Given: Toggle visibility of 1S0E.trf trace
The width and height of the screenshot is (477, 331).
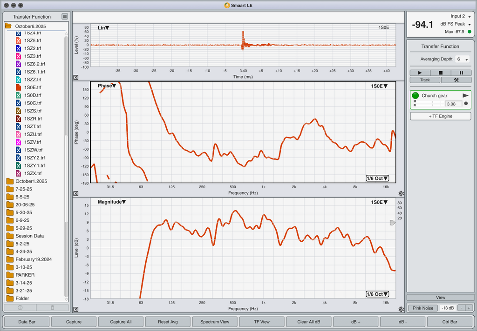Looking at the screenshot, I should point(18,87).
